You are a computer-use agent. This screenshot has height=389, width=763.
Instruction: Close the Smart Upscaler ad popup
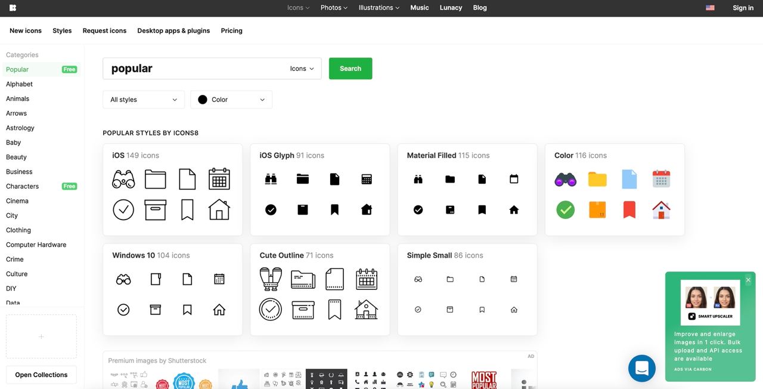(748, 280)
